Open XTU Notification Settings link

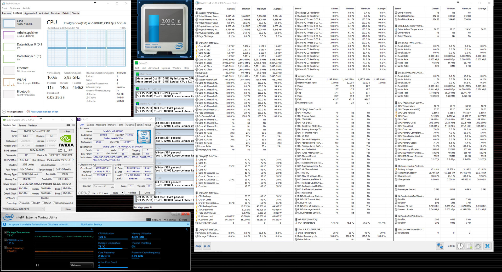tap(92, 224)
